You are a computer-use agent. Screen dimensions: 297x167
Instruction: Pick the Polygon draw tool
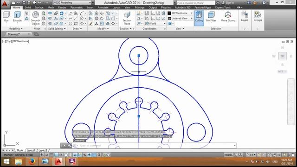click(x=71, y=24)
